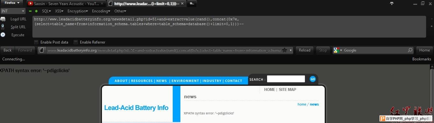Open the INDUSTRY navigation link
434x123 pixels.
tap(212, 81)
